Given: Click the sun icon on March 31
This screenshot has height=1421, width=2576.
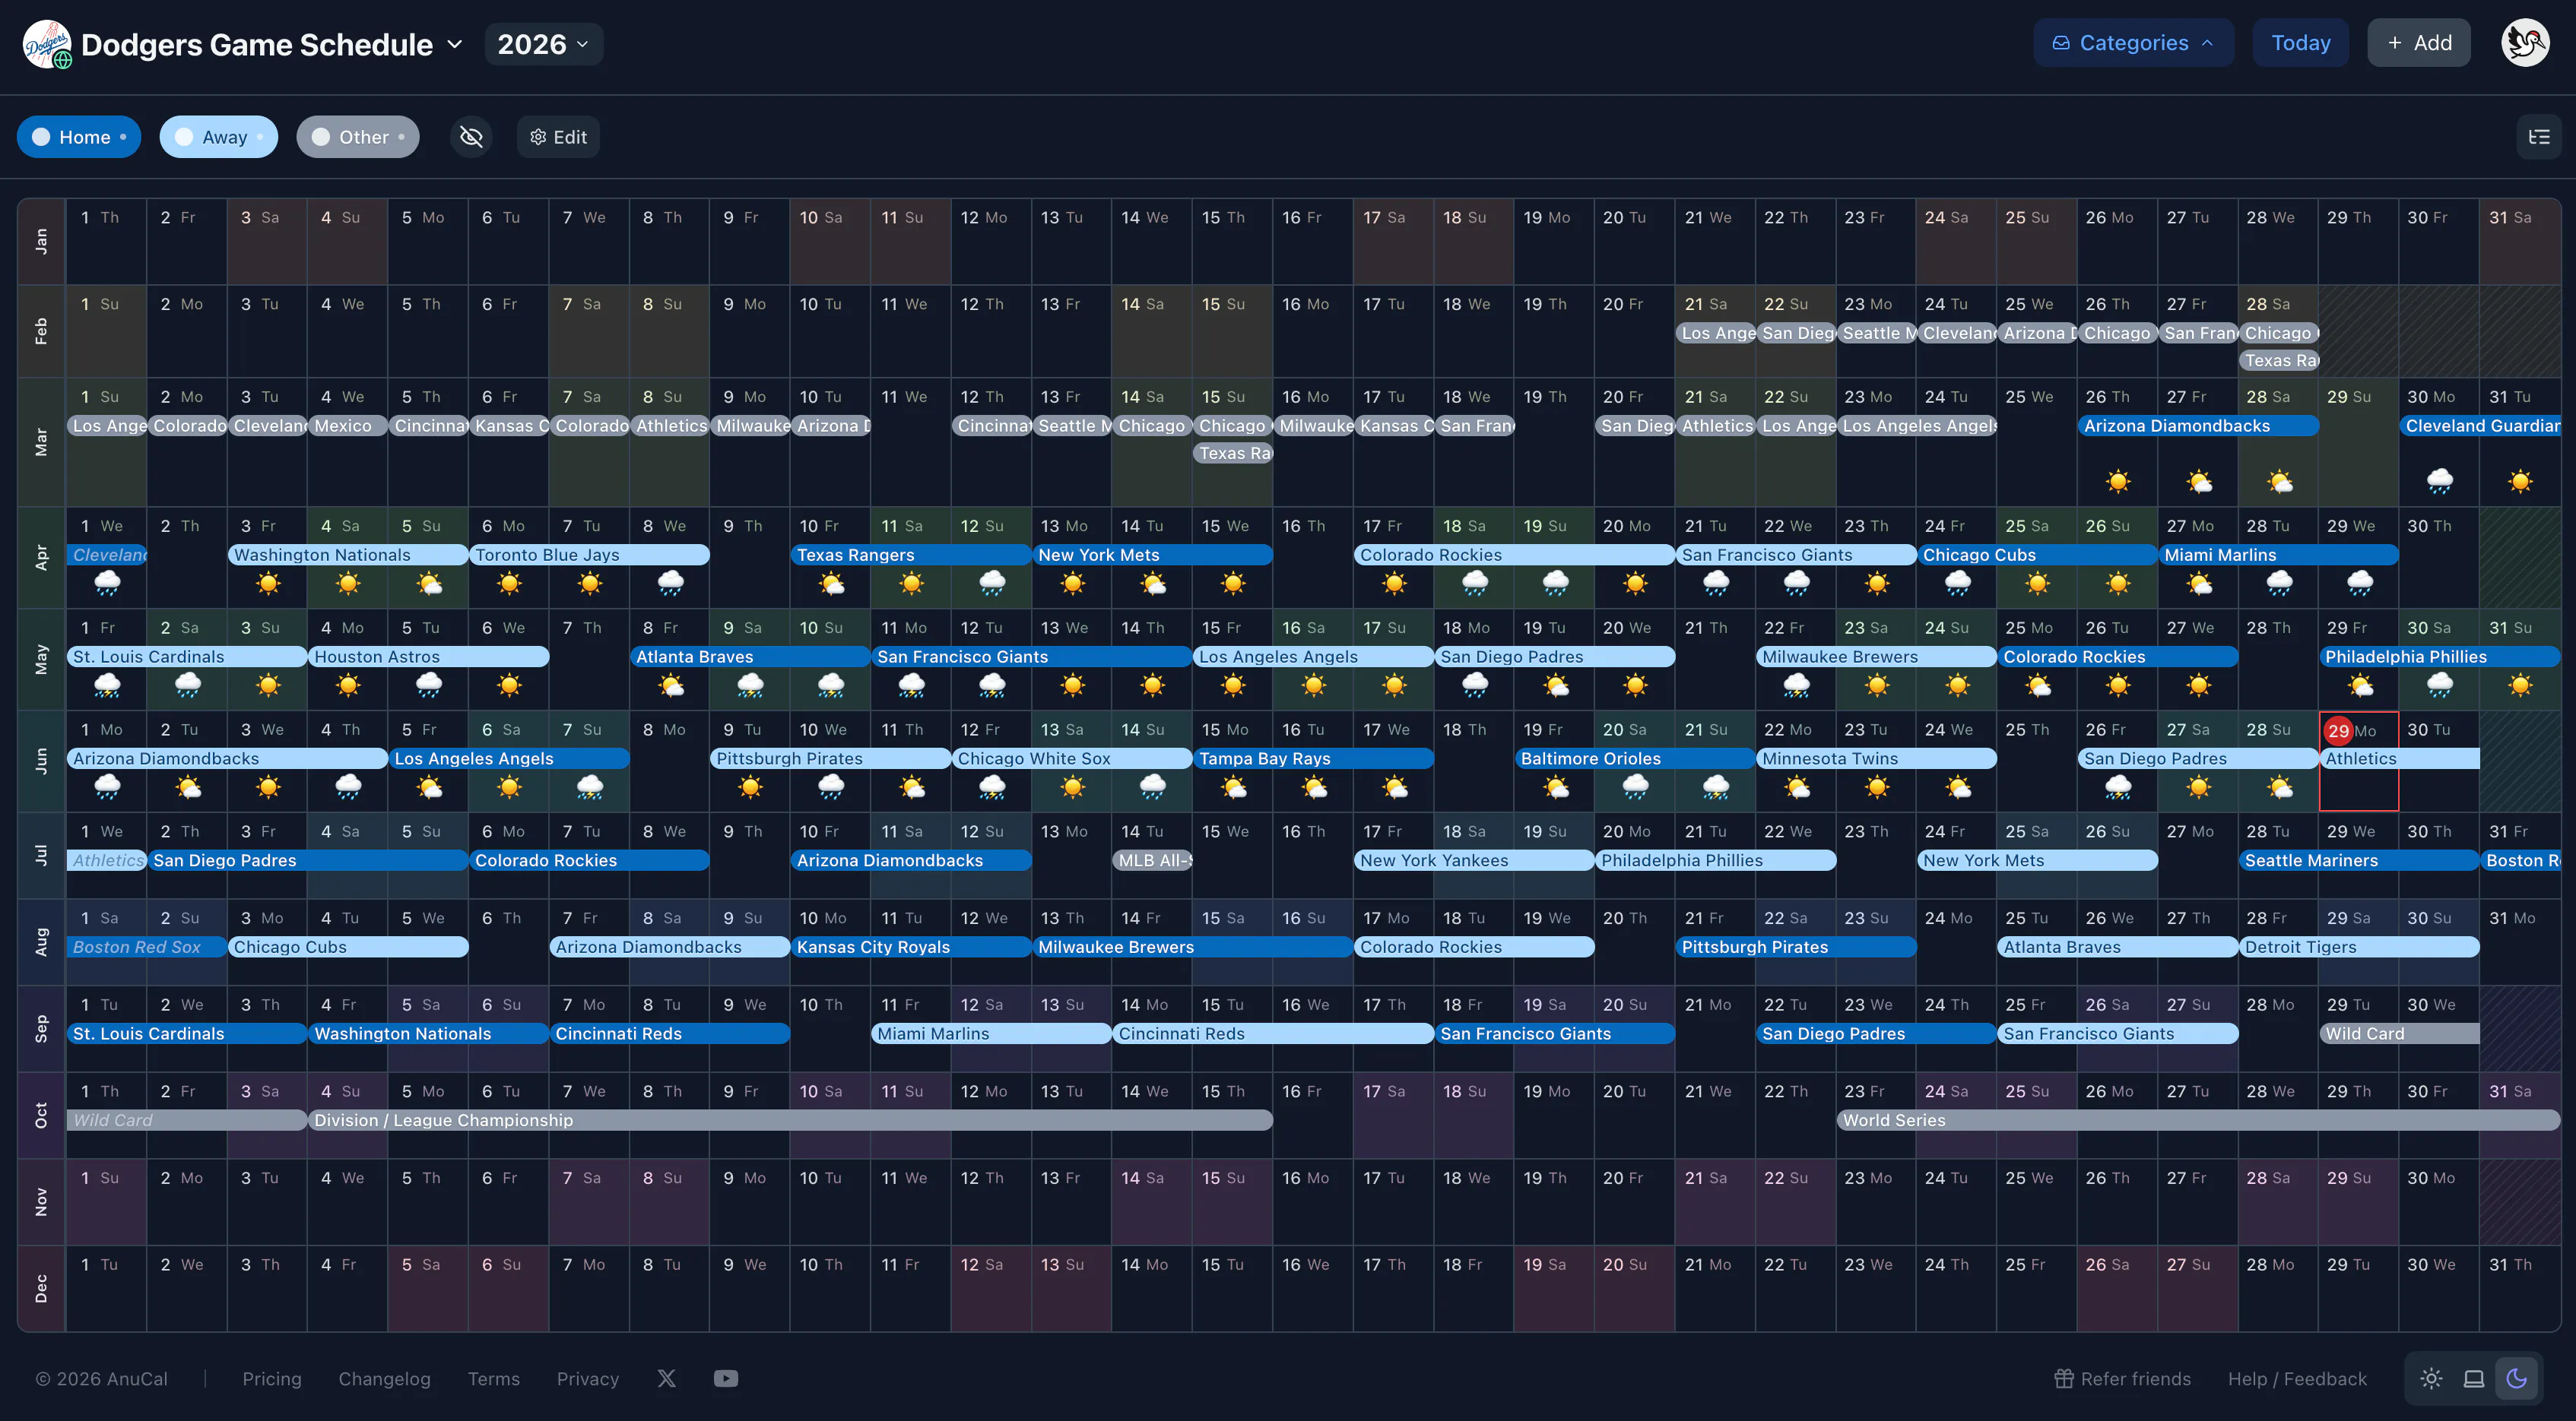Looking at the screenshot, I should pos(2520,482).
